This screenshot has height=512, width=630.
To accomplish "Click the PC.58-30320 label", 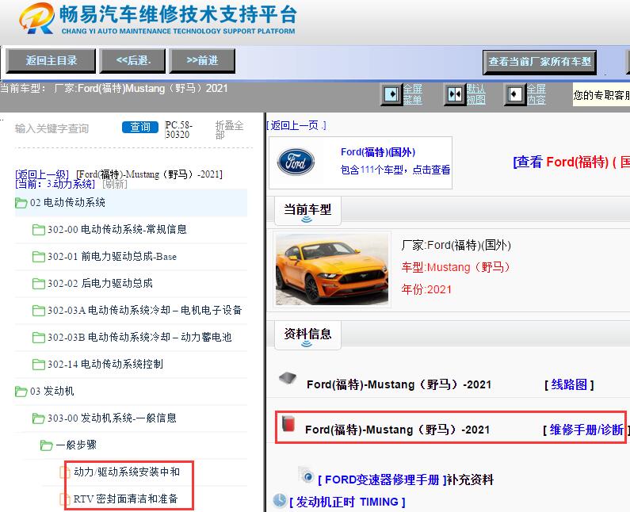I will pos(179,130).
